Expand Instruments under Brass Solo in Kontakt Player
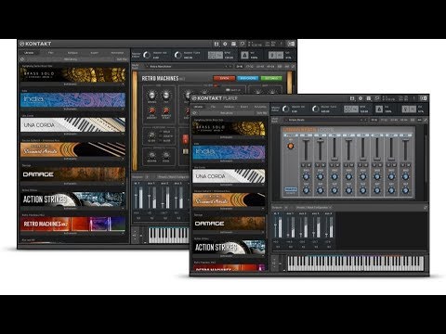This screenshot has height=334, width=446. [x=229, y=137]
